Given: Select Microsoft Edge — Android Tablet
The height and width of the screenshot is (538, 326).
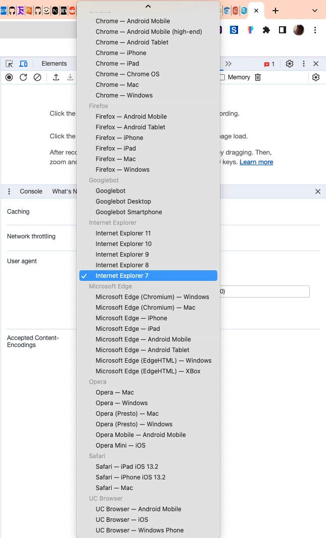Looking at the screenshot, I should pyautogui.click(x=148, y=350).
